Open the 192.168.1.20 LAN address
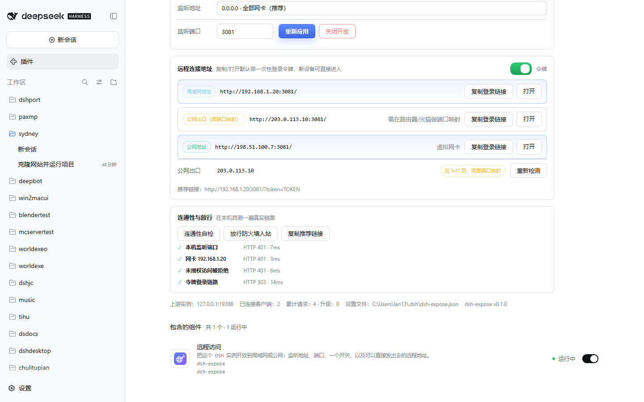This screenshot has width=644, height=402. tap(529, 92)
